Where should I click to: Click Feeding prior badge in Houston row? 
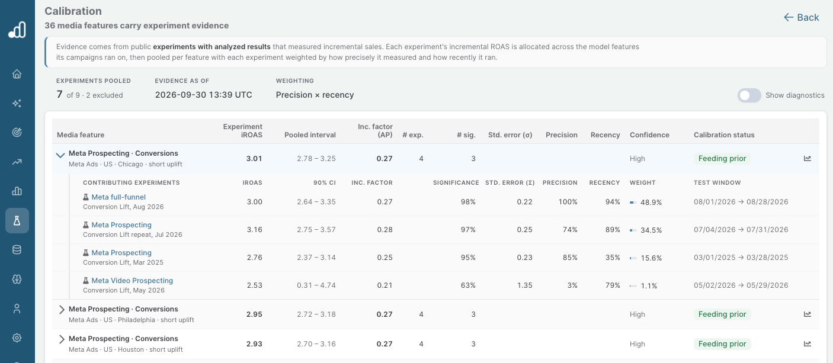coord(722,344)
